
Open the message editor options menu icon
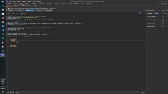point(144,13)
